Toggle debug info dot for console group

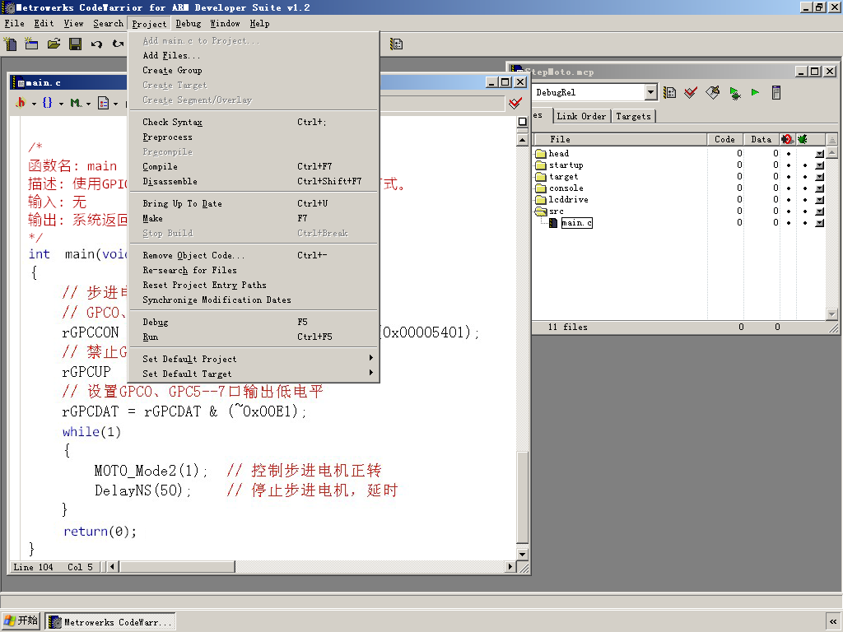pyautogui.click(x=805, y=188)
